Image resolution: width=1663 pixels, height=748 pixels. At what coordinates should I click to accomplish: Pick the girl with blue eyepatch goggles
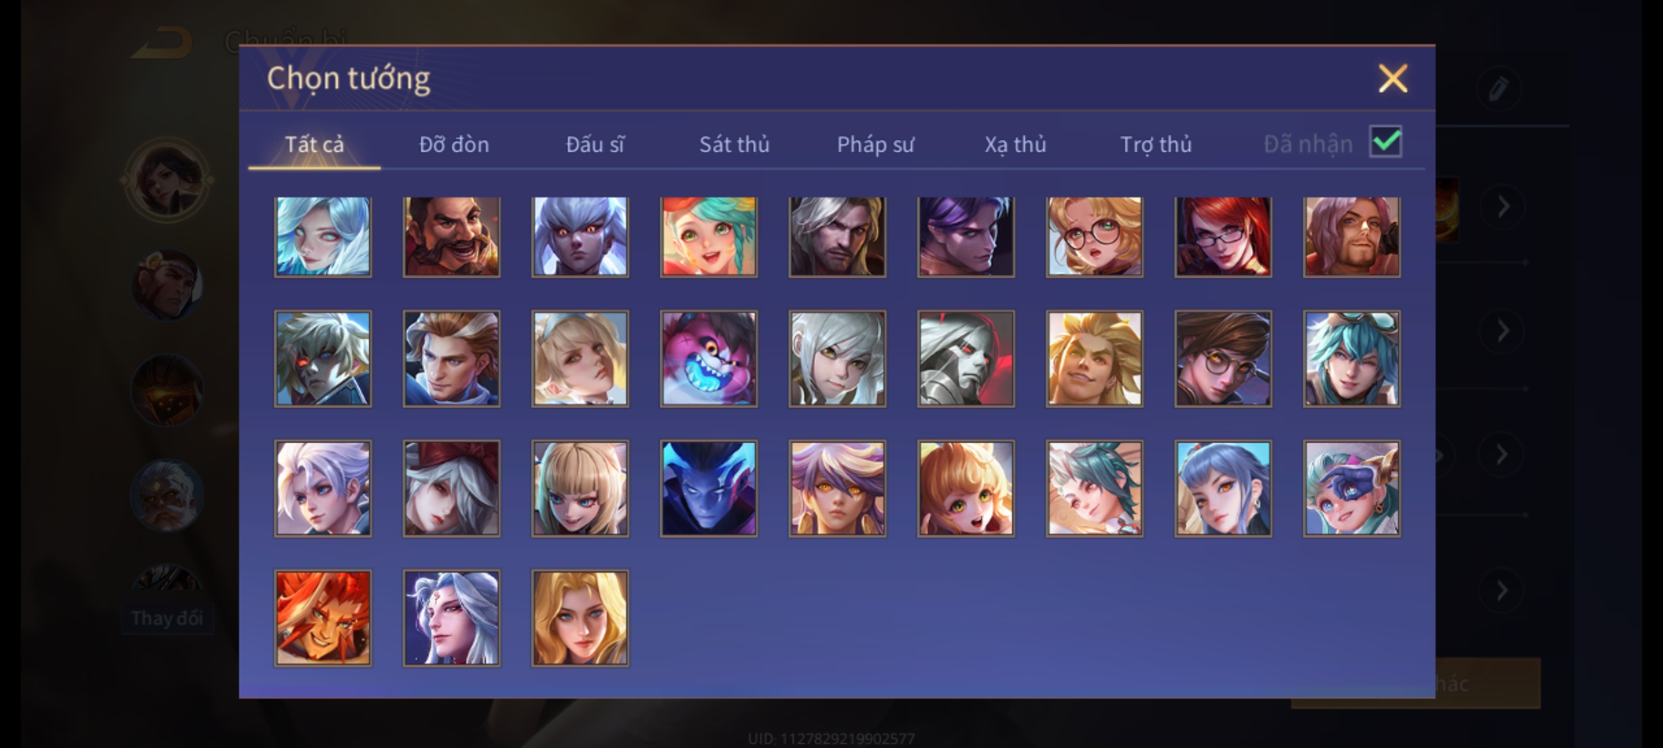click(x=1352, y=488)
